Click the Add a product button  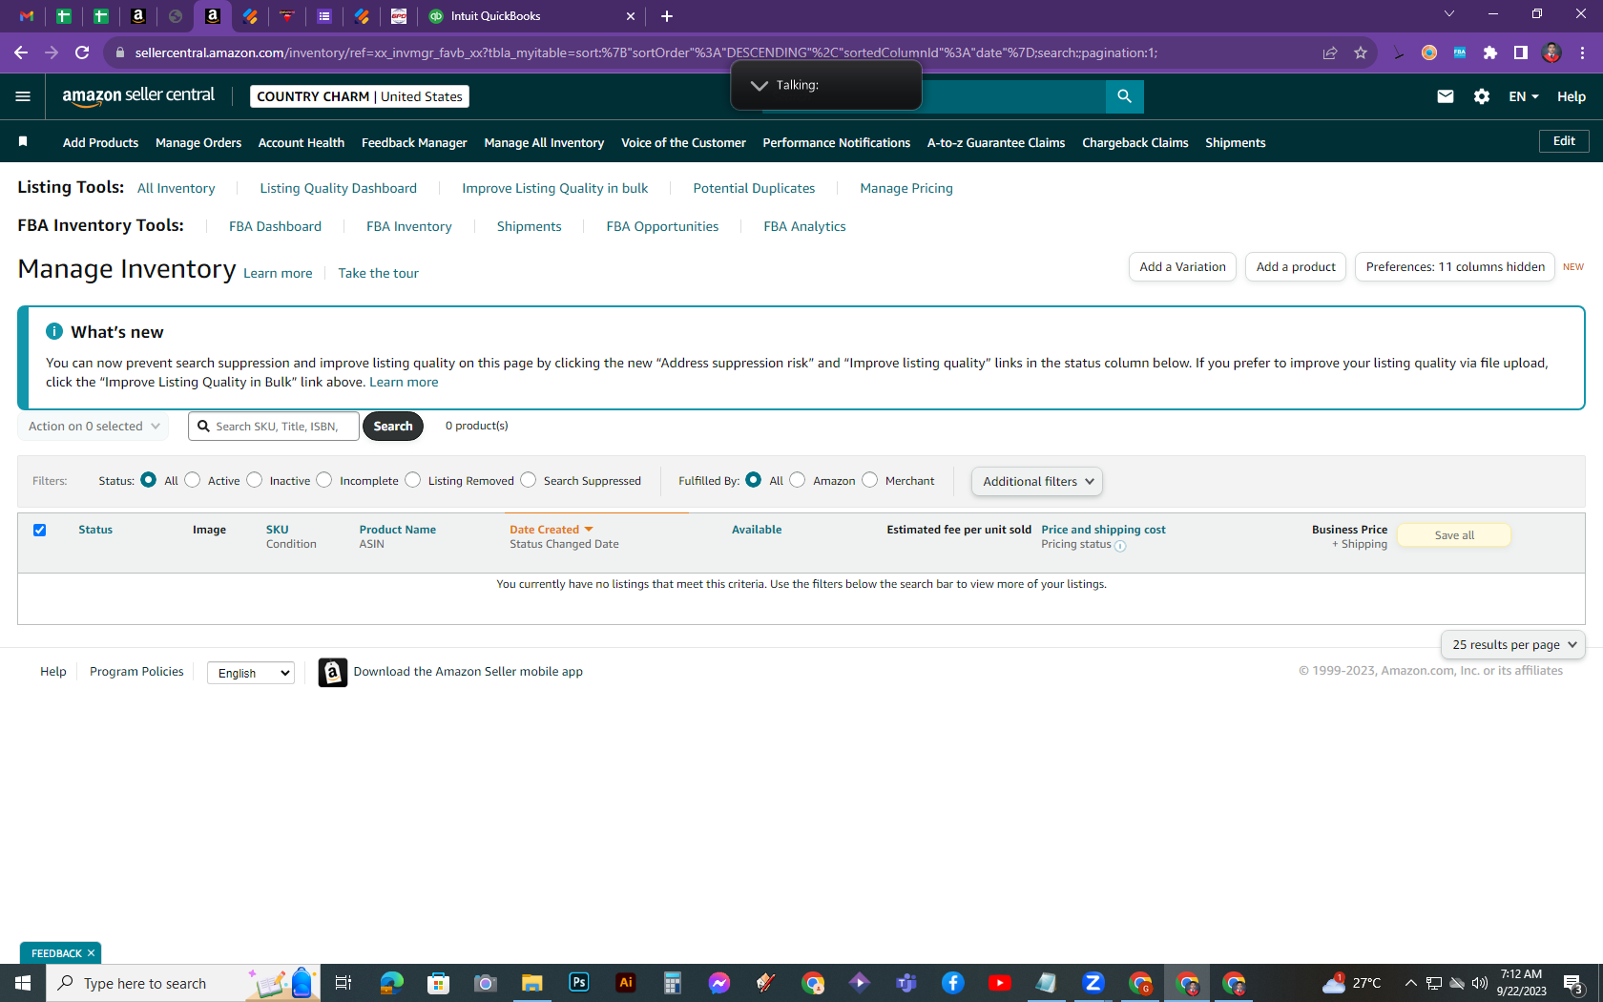1296,267
